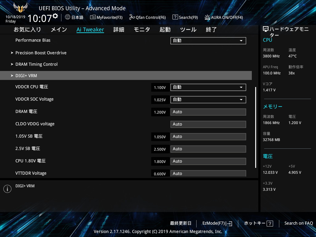Click the Qfan Control fan icon
Screen dimensions: 316x237
pyautogui.click(x=132, y=17)
